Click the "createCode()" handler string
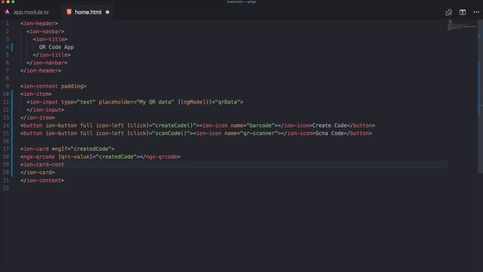This screenshot has width=483, height=272. (174, 125)
